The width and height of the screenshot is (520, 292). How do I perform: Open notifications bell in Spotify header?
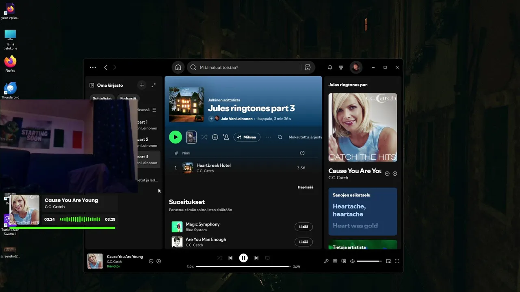(x=330, y=67)
